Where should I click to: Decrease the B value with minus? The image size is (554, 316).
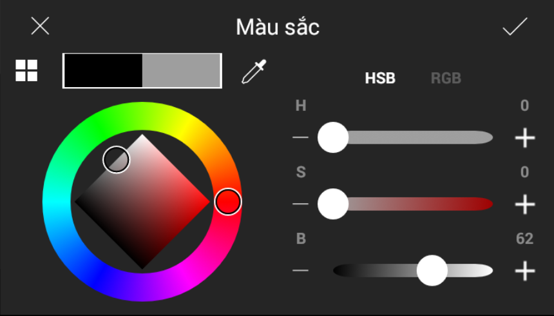click(x=300, y=270)
